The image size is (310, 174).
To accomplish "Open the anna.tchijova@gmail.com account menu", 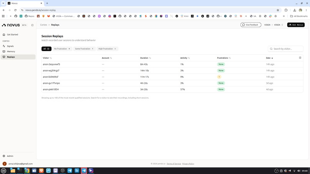I will tap(18, 164).
